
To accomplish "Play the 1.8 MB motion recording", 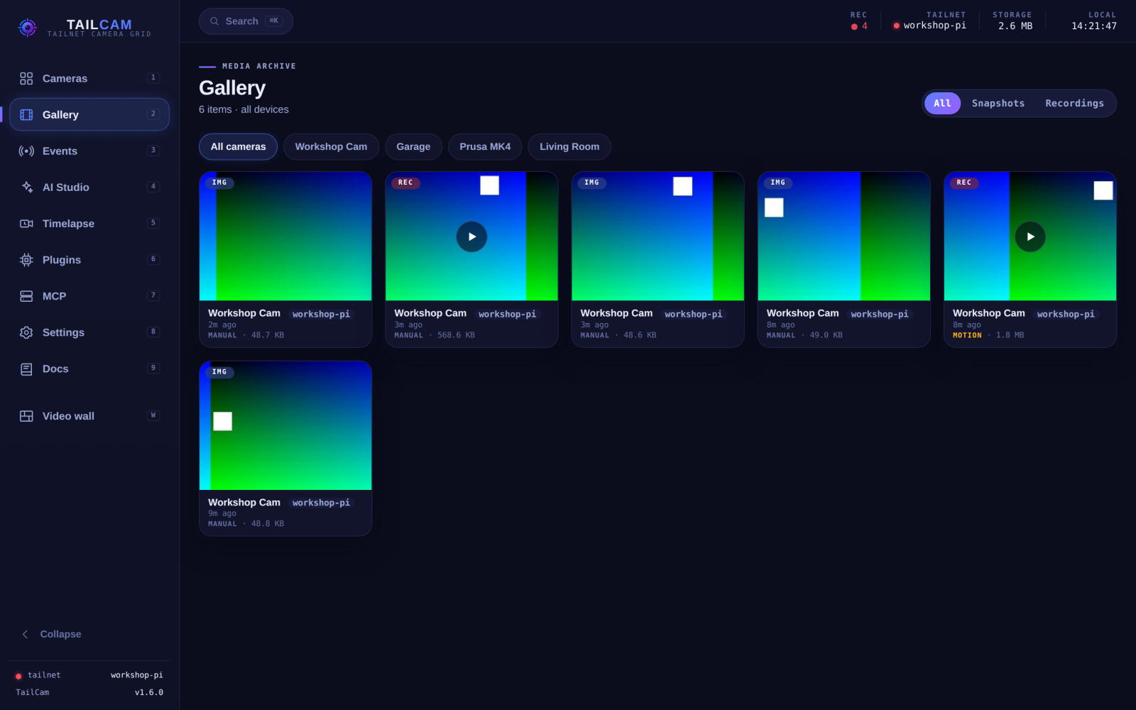I will [1030, 236].
